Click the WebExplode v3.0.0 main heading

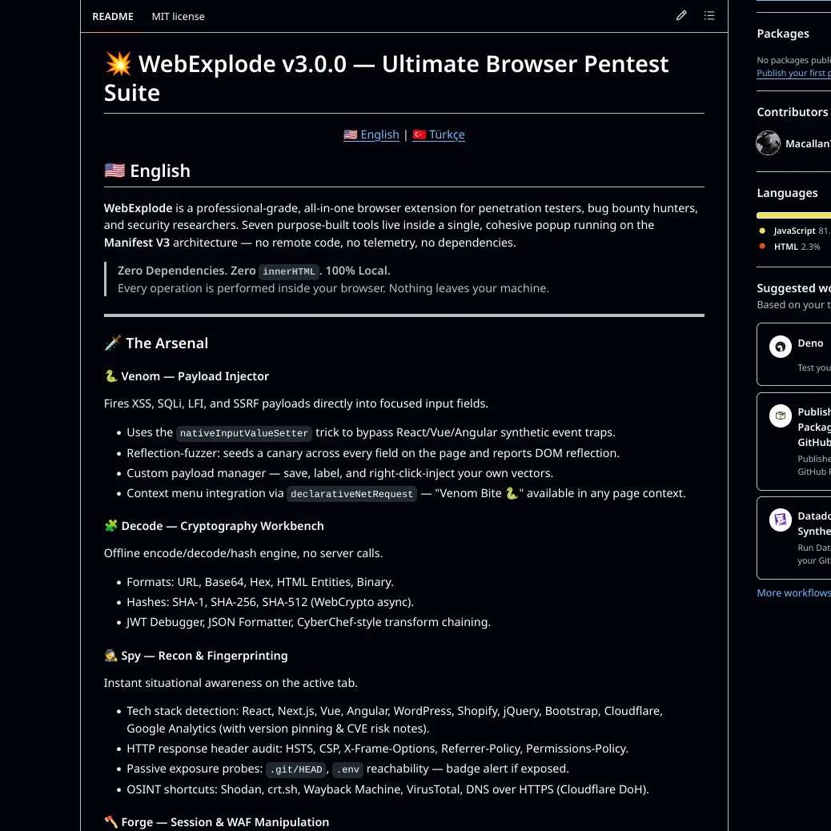tap(387, 78)
